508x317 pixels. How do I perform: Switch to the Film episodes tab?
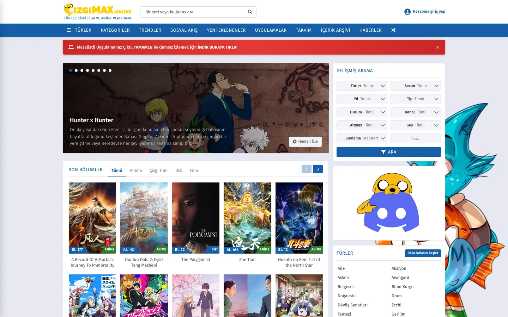pyautogui.click(x=194, y=170)
